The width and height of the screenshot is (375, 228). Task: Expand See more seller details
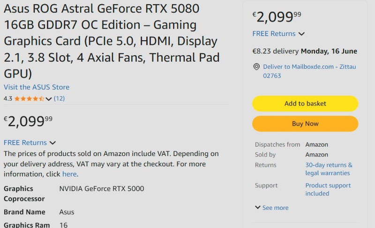point(272,208)
